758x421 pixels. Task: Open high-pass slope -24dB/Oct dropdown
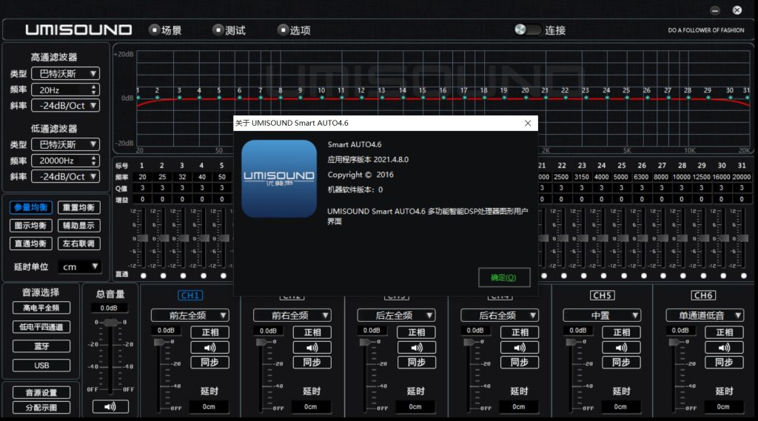pyautogui.click(x=66, y=105)
